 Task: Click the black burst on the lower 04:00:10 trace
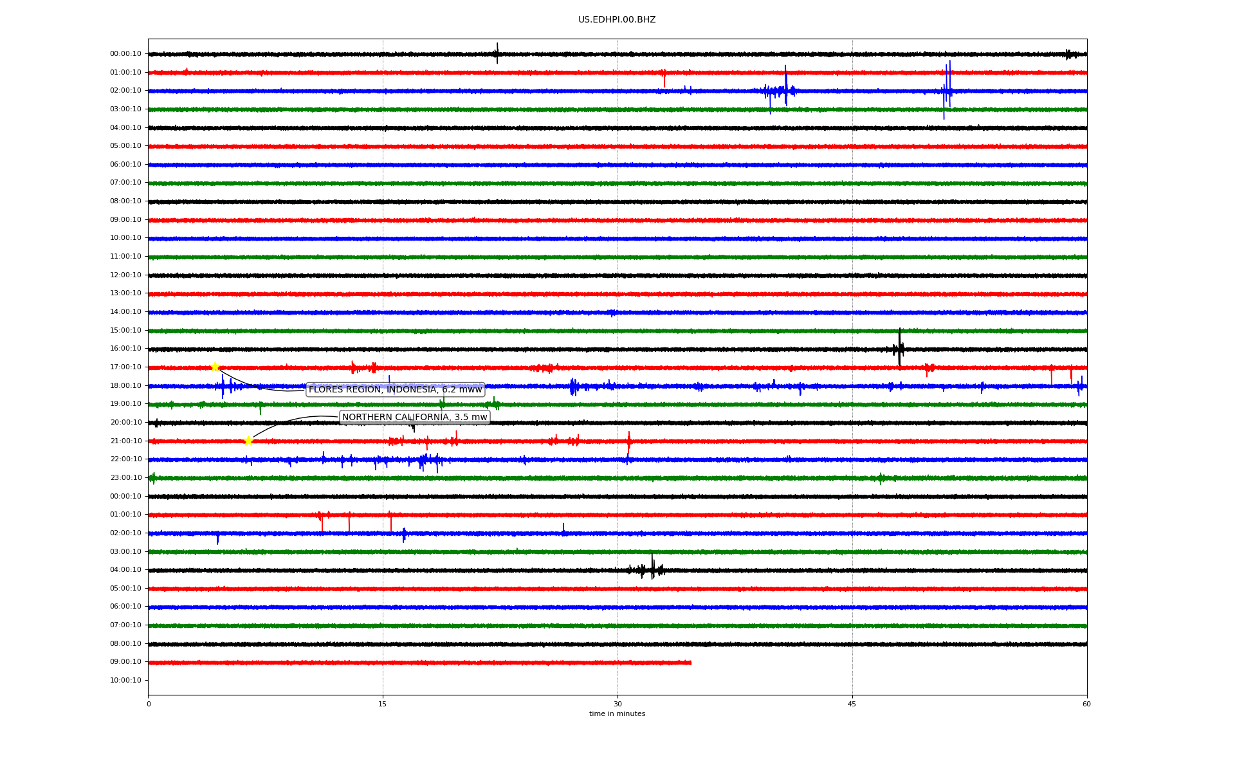click(x=651, y=569)
